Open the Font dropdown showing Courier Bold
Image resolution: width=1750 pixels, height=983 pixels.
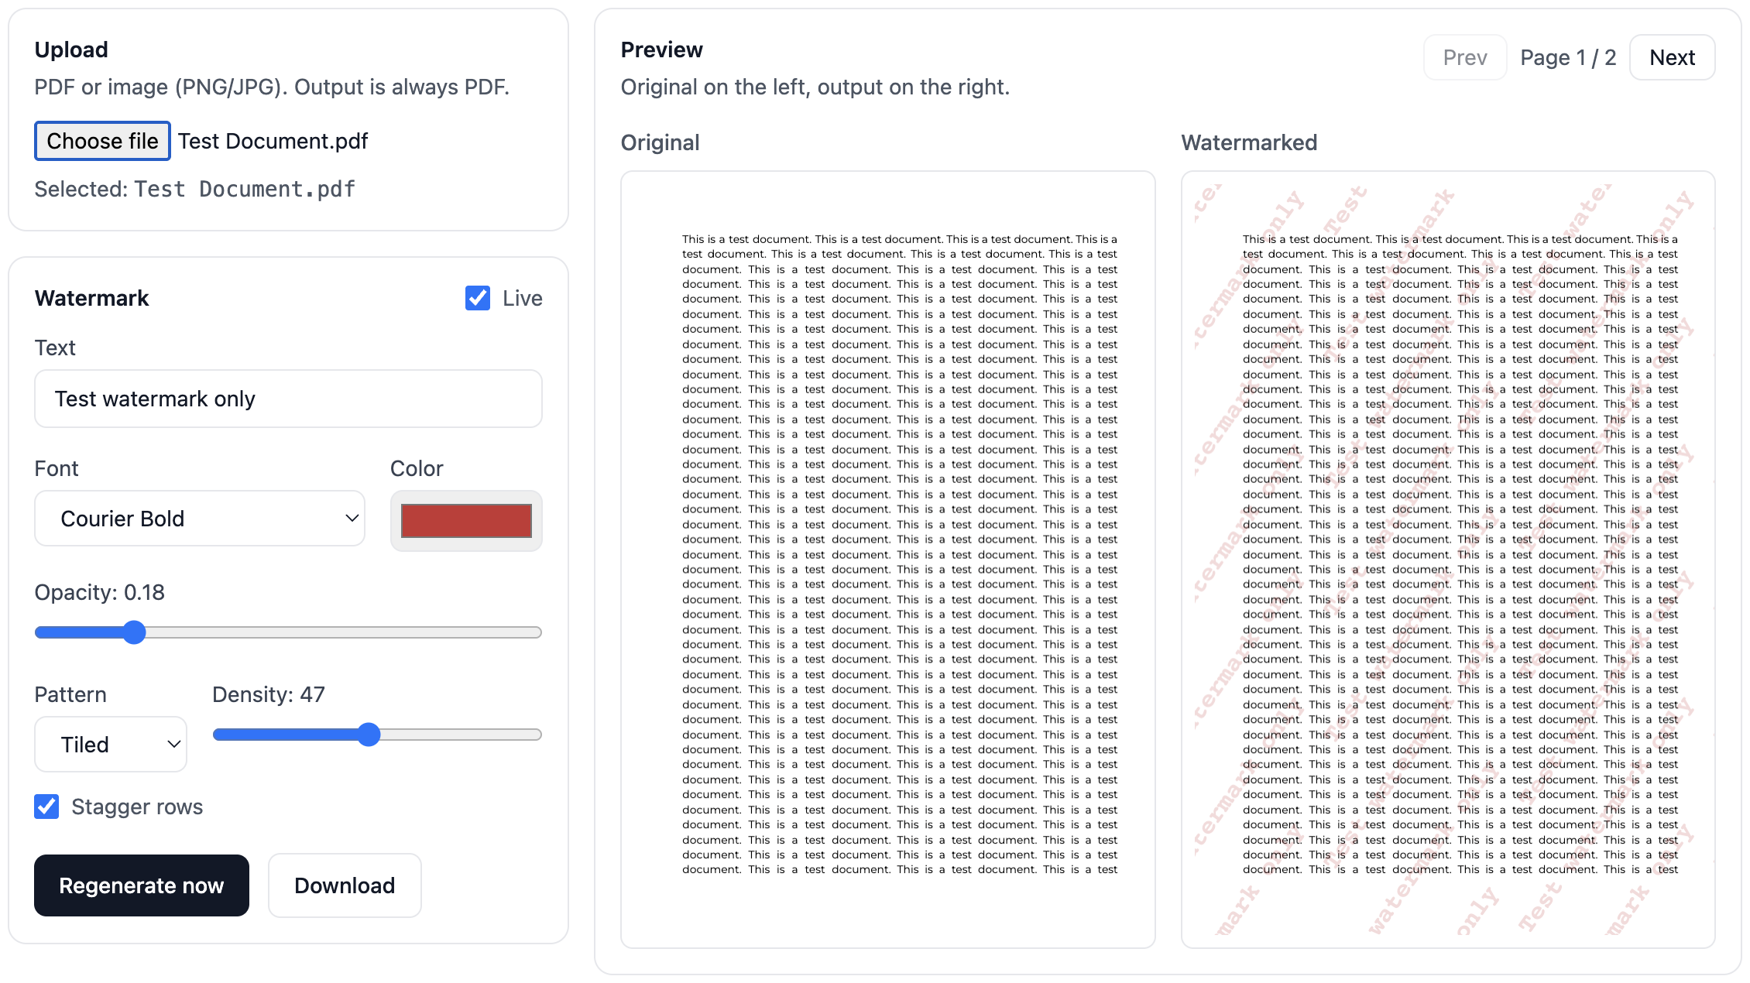pos(199,519)
